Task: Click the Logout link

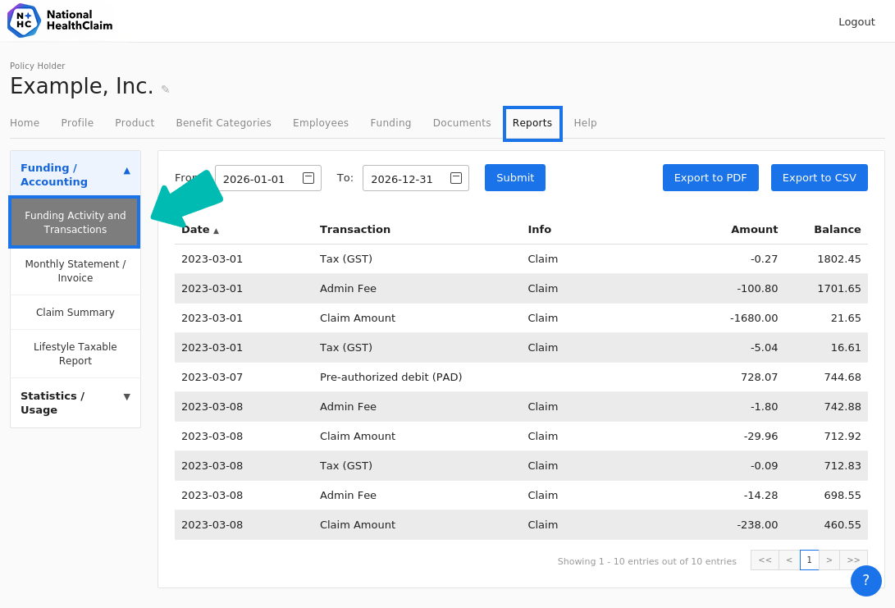Action: pos(856,21)
